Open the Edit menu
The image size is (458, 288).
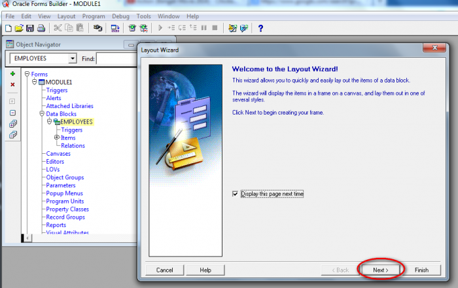(x=26, y=16)
